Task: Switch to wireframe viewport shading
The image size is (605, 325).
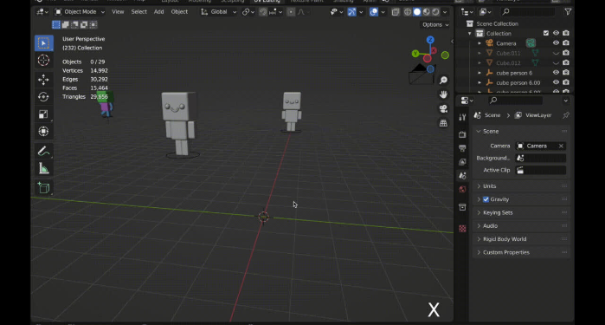Action: tap(408, 12)
